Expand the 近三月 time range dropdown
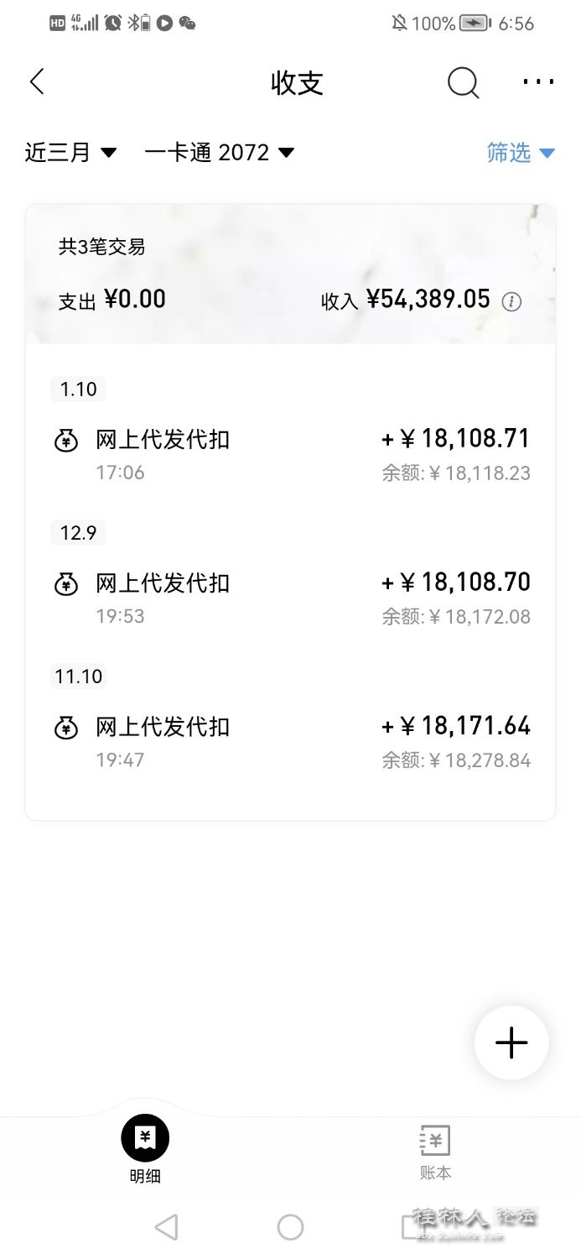Viewport: 581px width, 1259px height. [70, 152]
